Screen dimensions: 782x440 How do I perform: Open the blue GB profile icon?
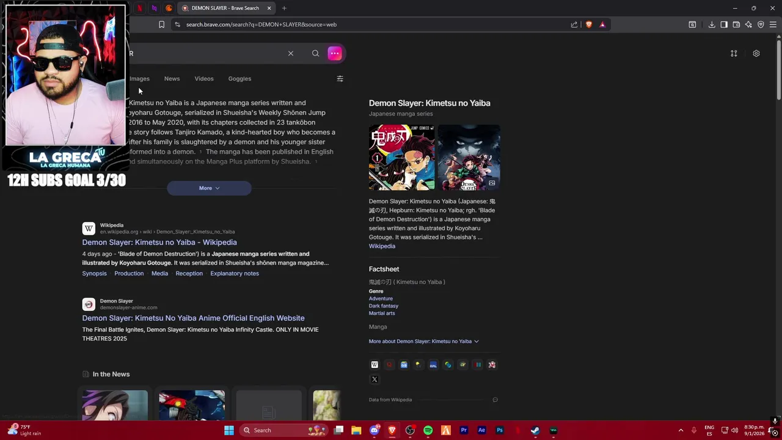(x=404, y=365)
